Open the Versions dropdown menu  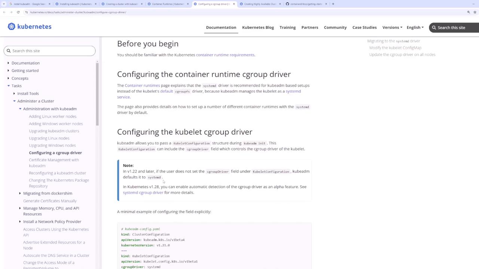click(x=392, y=27)
